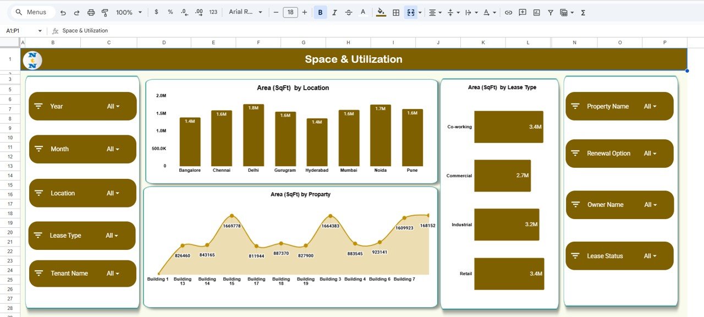Toggle bold formatting
This screenshot has width=704, height=317.
coord(320,12)
